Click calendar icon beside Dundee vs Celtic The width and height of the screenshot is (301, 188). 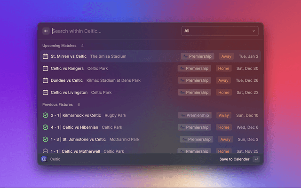coord(46,80)
